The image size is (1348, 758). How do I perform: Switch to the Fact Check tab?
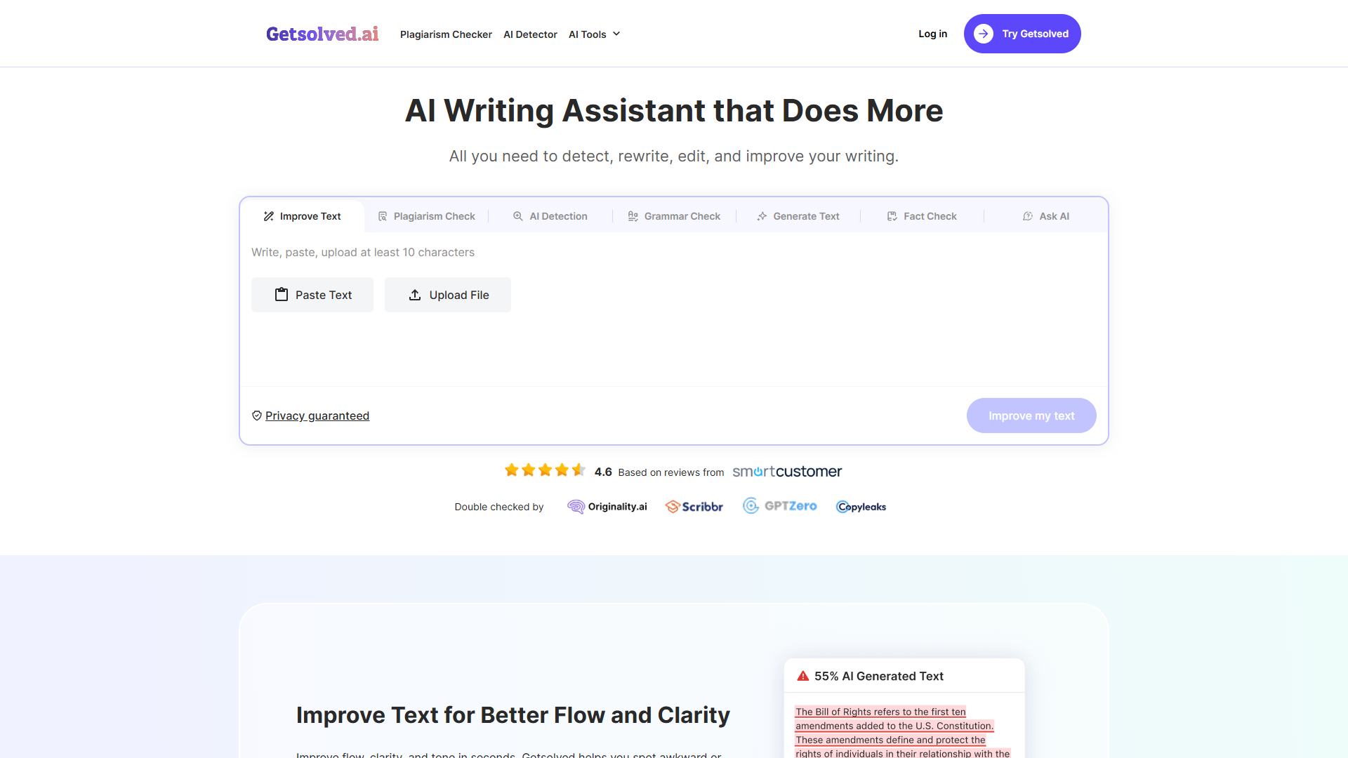(x=922, y=216)
